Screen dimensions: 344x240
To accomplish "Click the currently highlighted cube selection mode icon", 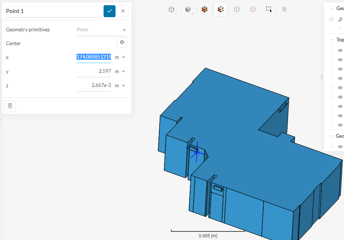I will point(220,9).
